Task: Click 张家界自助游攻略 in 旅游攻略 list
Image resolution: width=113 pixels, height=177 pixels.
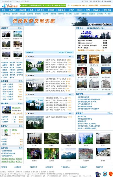Action: (x=83, y=97)
